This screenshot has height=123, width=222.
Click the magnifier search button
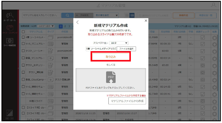(x=68, y=15)
